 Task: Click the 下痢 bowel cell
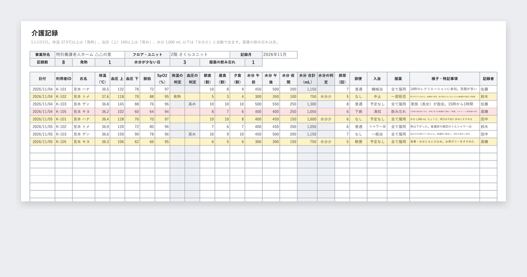tap(358, 112)
